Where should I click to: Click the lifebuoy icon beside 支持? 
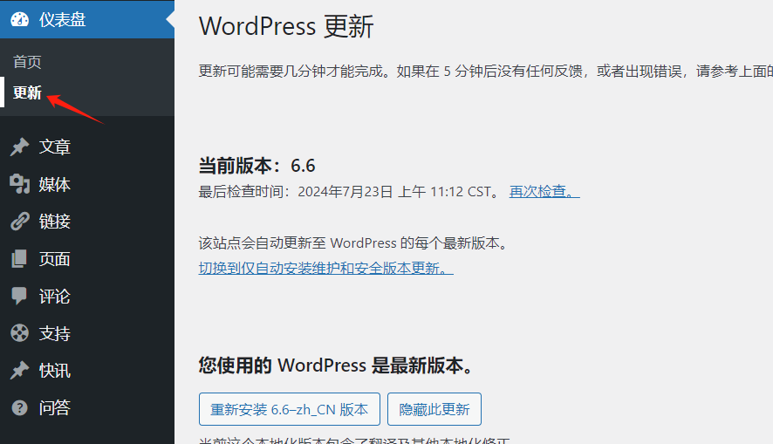point(20,333)
